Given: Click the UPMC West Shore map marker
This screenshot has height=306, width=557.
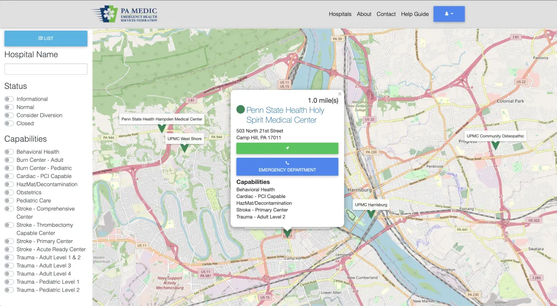Looking at the screenshot, I should tap(184, 148).
